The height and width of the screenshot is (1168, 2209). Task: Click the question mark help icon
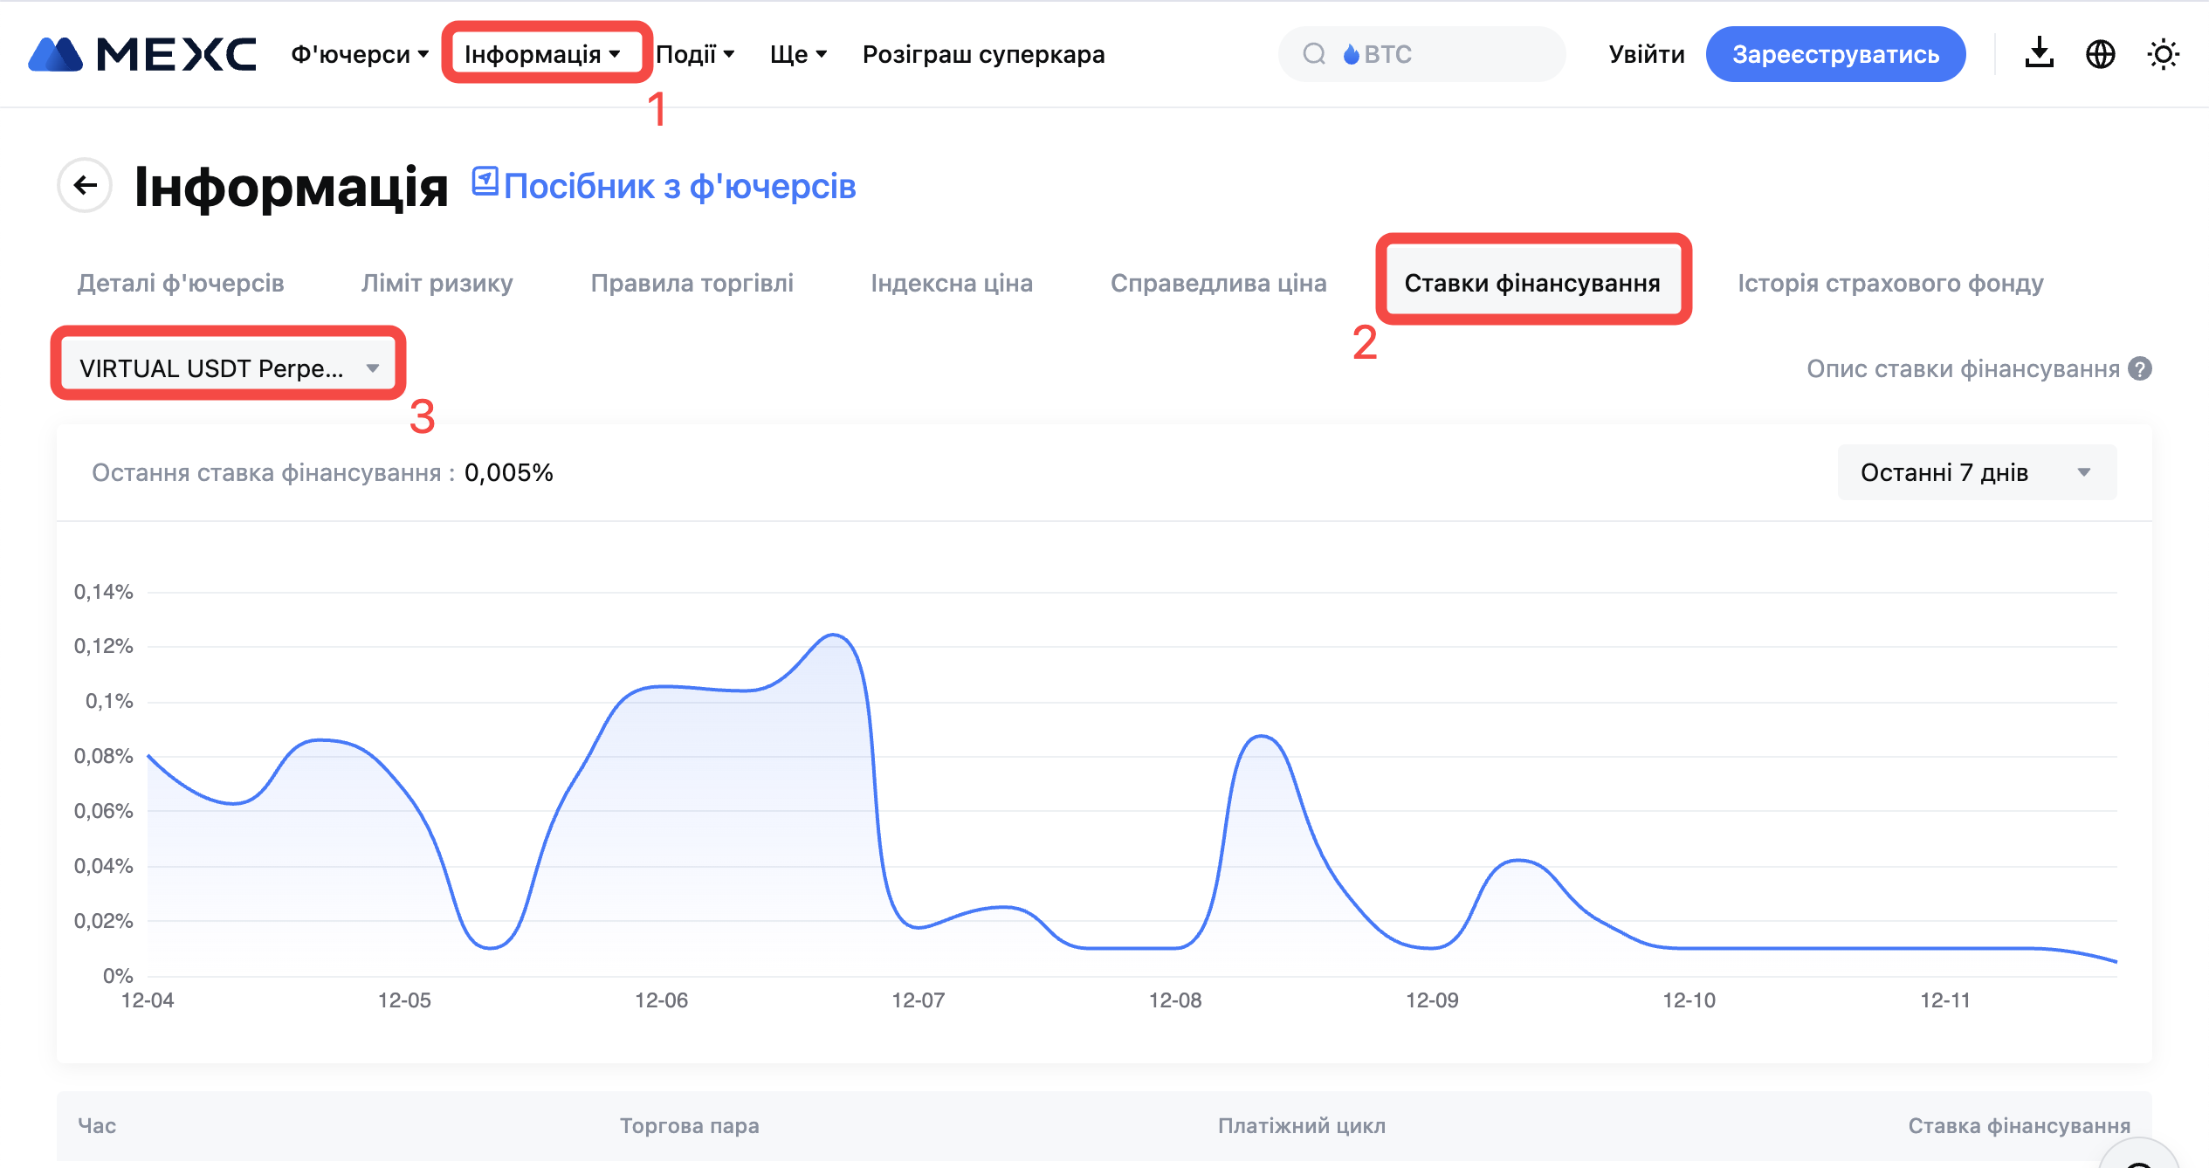click(x=2140, y=369)
